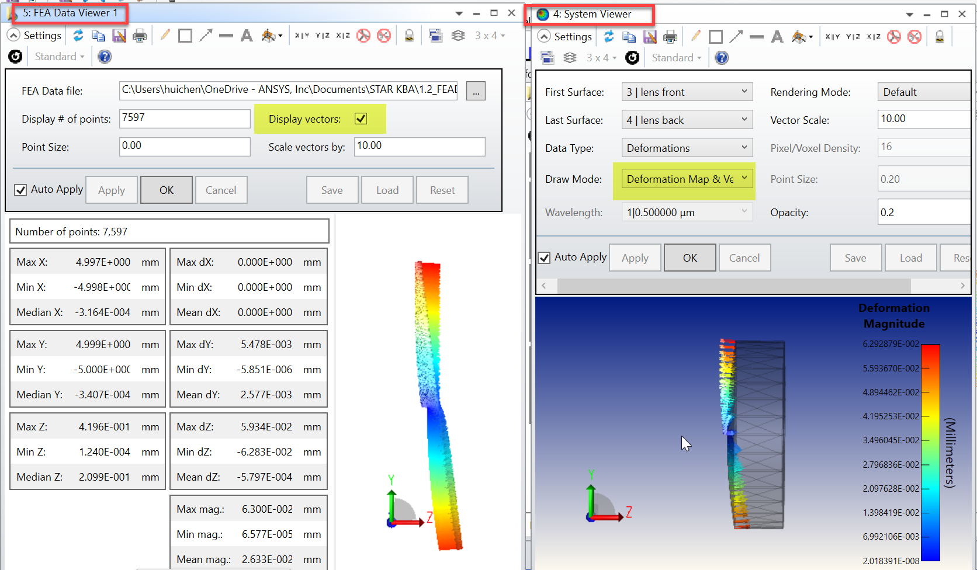The image size is (977, 570).
Task: Click System Viewer horizontal scrollbar
Action: [x=734, y=286]
